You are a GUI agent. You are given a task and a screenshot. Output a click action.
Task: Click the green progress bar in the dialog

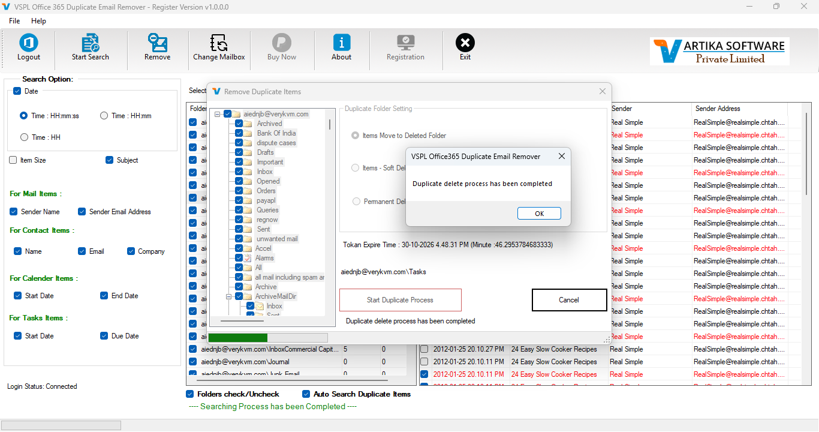point(268,338)
